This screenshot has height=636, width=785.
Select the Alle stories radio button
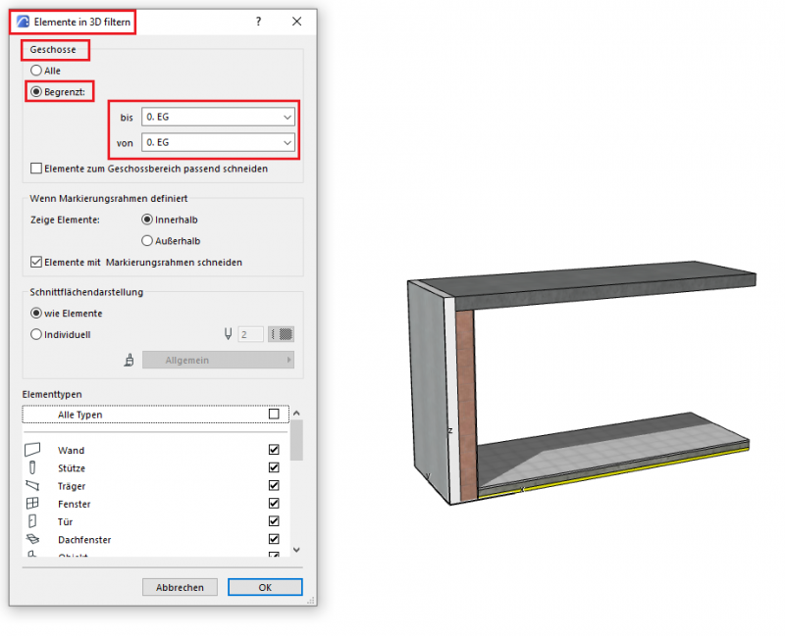pos(37,71)
